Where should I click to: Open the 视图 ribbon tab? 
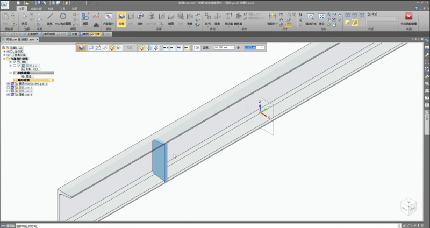[x=74, y=9]
